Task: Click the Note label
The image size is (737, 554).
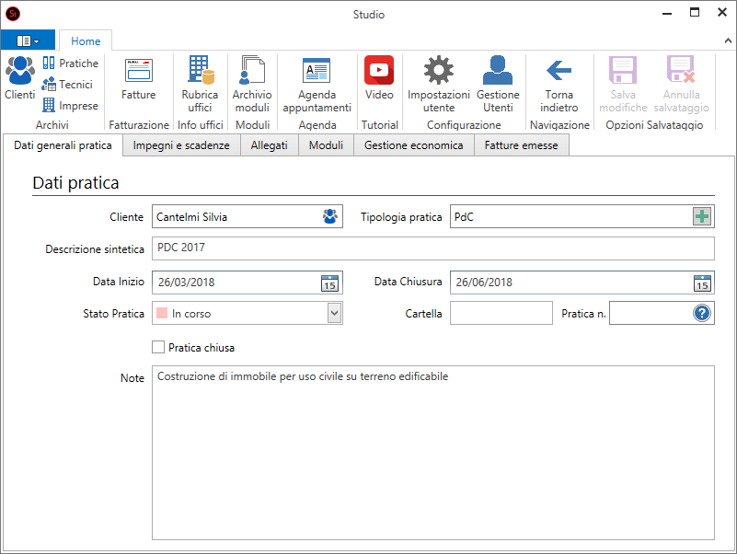Action: point(132,378)
